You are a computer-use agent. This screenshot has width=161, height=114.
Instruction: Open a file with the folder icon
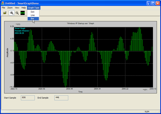(x=5, y=13)
